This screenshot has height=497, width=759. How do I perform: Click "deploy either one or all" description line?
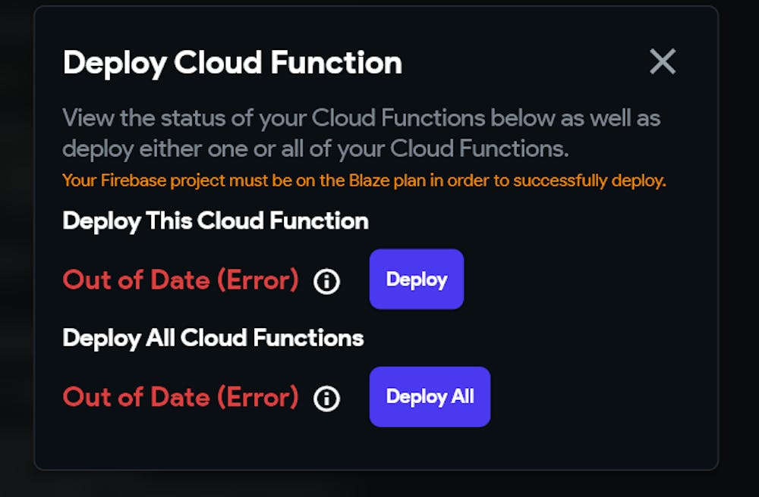[x=315, y=149]
